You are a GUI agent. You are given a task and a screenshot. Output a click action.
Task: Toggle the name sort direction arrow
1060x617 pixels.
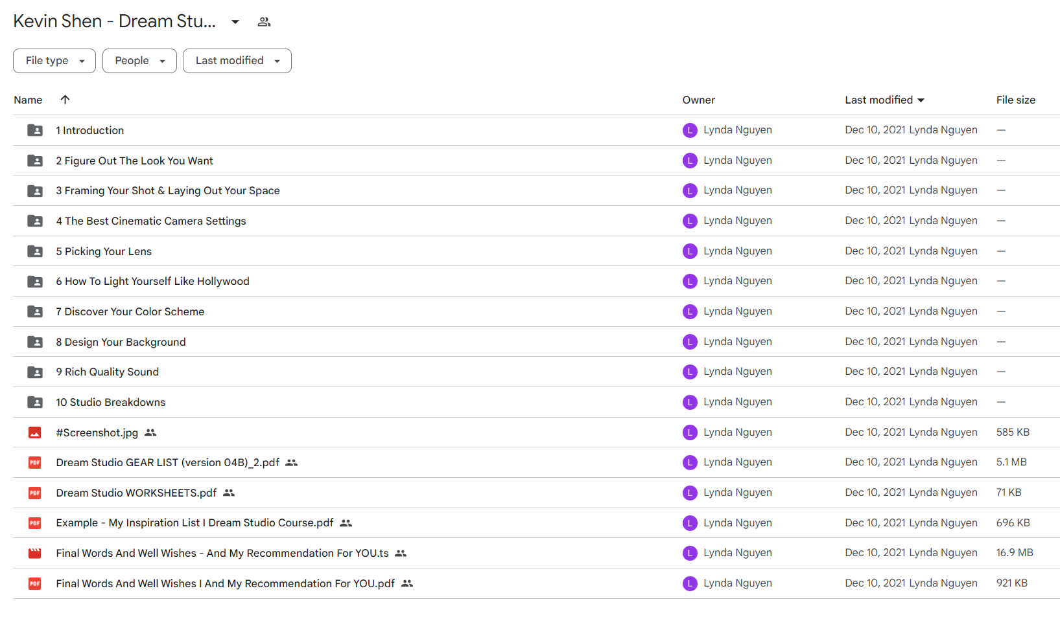65,100
